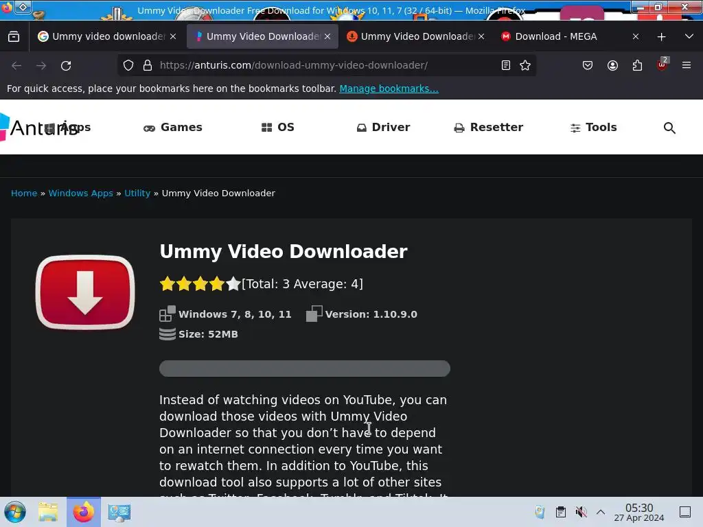Open the Anturis site logo
This screenshot has width=703, height=527.
pos(39,128)
